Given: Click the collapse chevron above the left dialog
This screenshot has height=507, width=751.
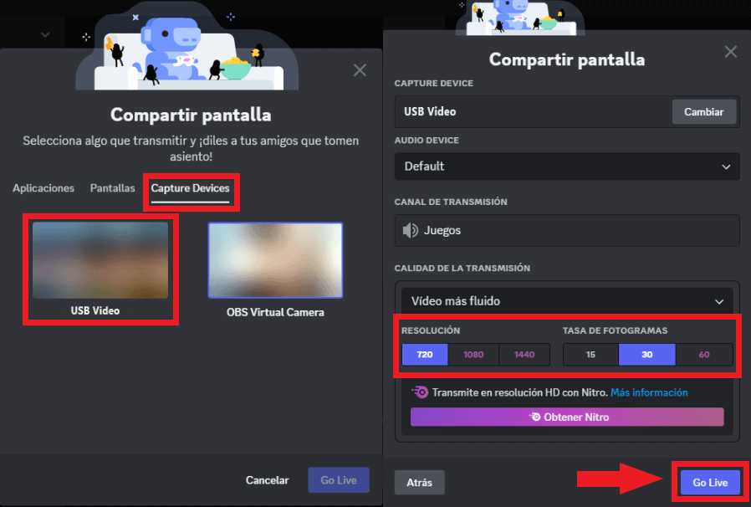Looking at the screenshot, I should tap(45, 34).
